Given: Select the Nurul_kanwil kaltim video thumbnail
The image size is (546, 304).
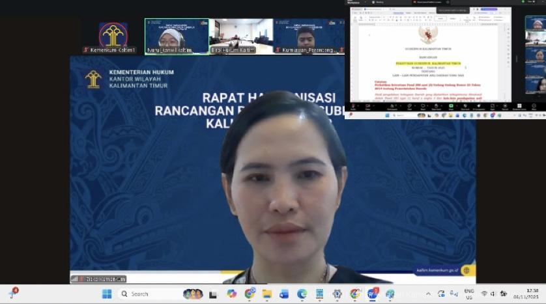Looking at the screenshot, I should [177, 36].
